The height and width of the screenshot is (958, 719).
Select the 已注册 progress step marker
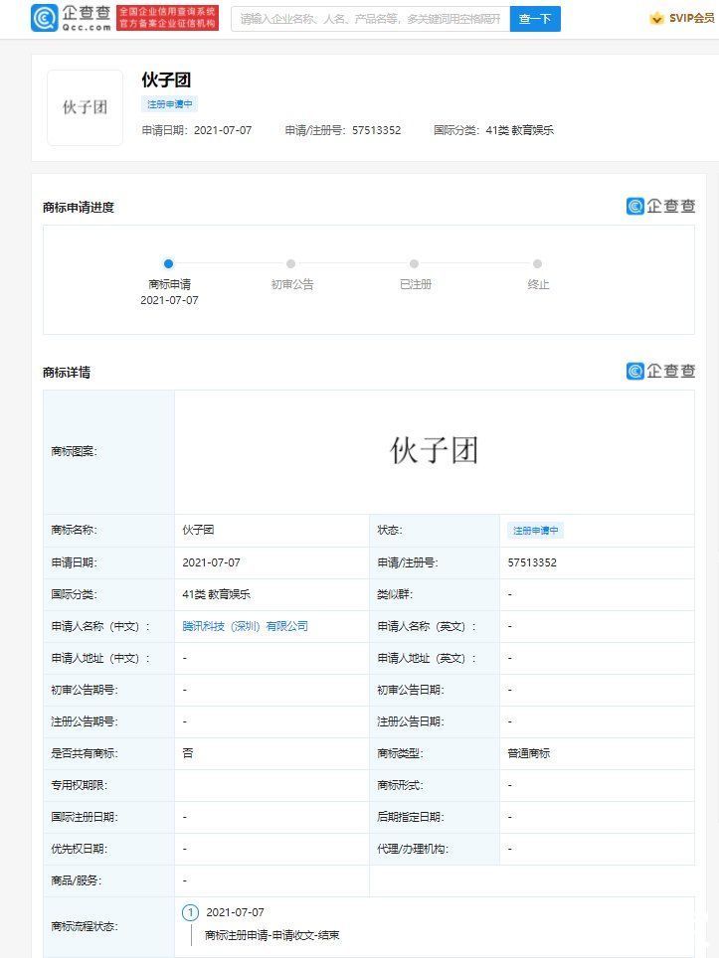[414, 264]
